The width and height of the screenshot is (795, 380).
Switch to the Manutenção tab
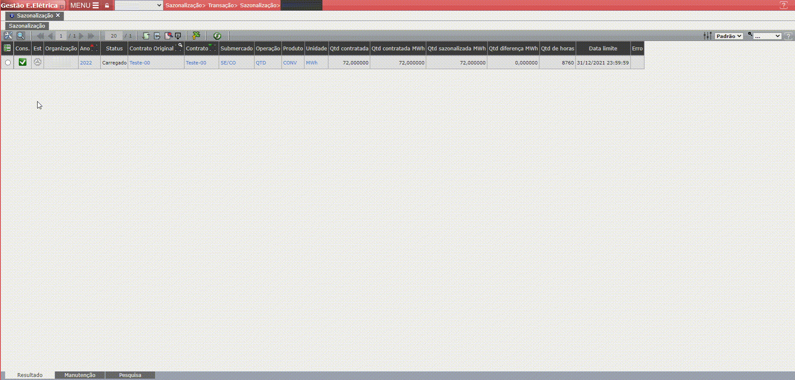pyautogui.click(x=80, y=375)
